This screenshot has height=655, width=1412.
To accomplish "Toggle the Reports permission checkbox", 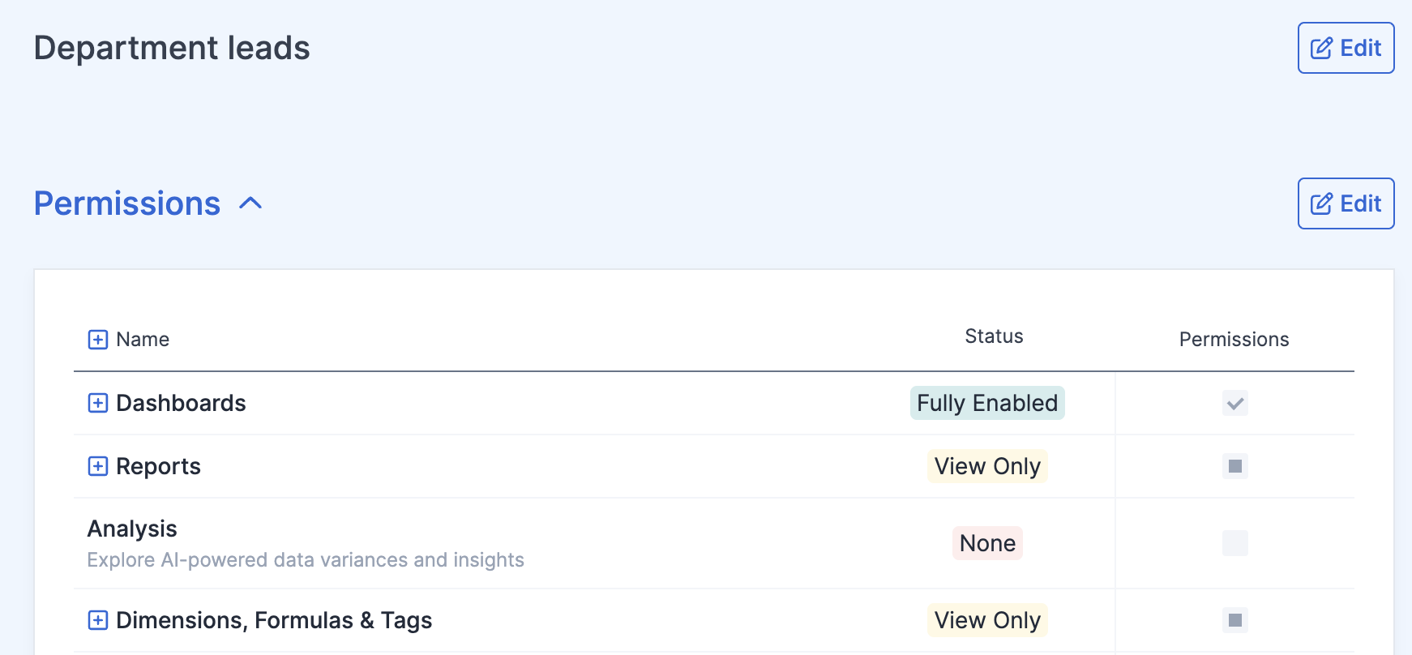I will [x=1235, y=466].
